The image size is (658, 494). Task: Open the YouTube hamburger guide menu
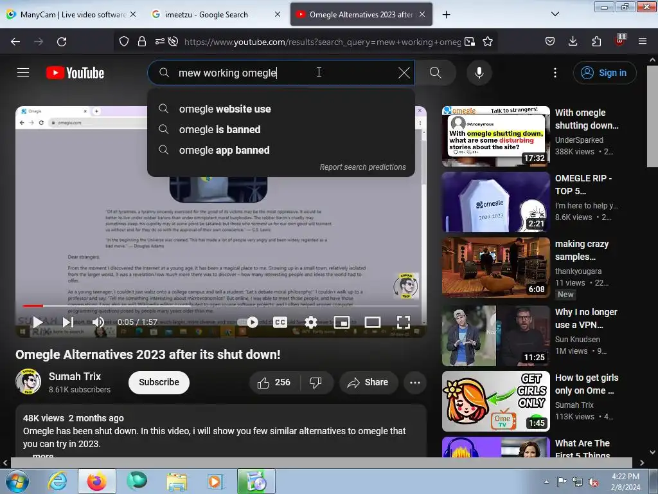[x=23, y=73]
